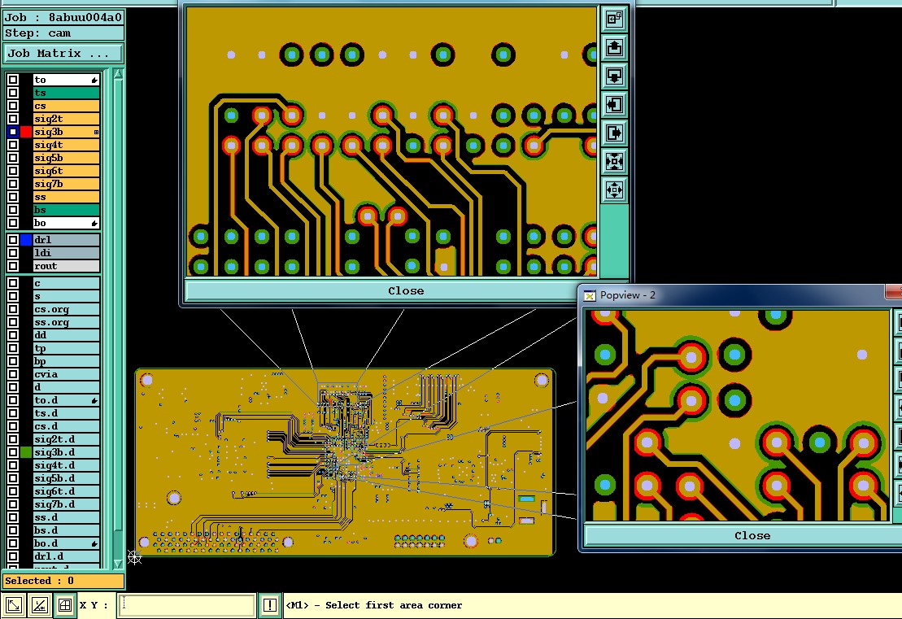Image resolution: width=902 pixels, height=619 pixels.
Task: Click the popview zoom-in arrows icon
Action: pyautogui.click(x=614, y=161)
